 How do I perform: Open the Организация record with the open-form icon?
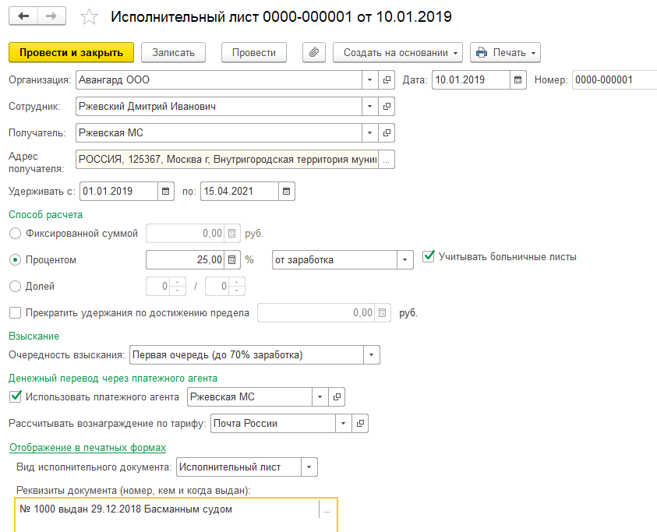pos(387,79)
